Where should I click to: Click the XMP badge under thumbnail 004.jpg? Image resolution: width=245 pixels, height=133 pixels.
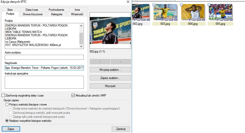(194, 19)
